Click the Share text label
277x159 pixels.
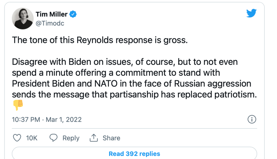(x=111, y=138)
